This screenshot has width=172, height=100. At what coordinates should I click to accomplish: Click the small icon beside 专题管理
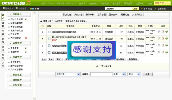pos(26,52)
